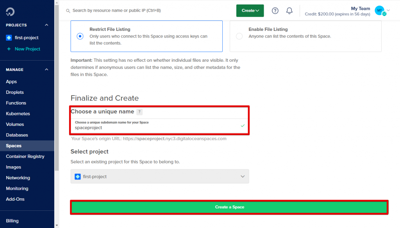This screenshot has width=400, height=228.
Task: Open the Spaces section in the sidebar
Action: click(x=13, y=145)
